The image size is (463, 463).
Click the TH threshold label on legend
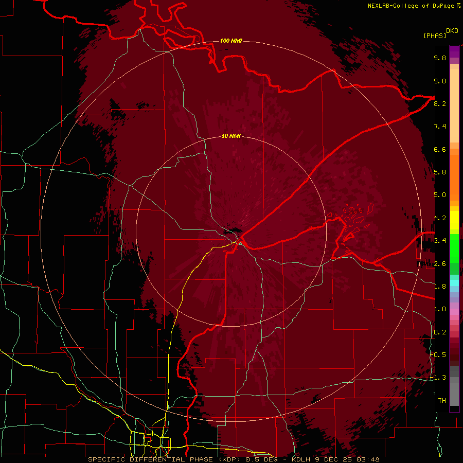pos(442,401)
